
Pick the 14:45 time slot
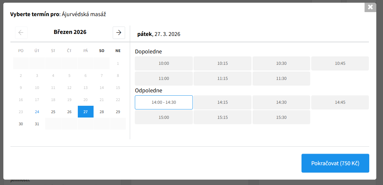point(340,102)
